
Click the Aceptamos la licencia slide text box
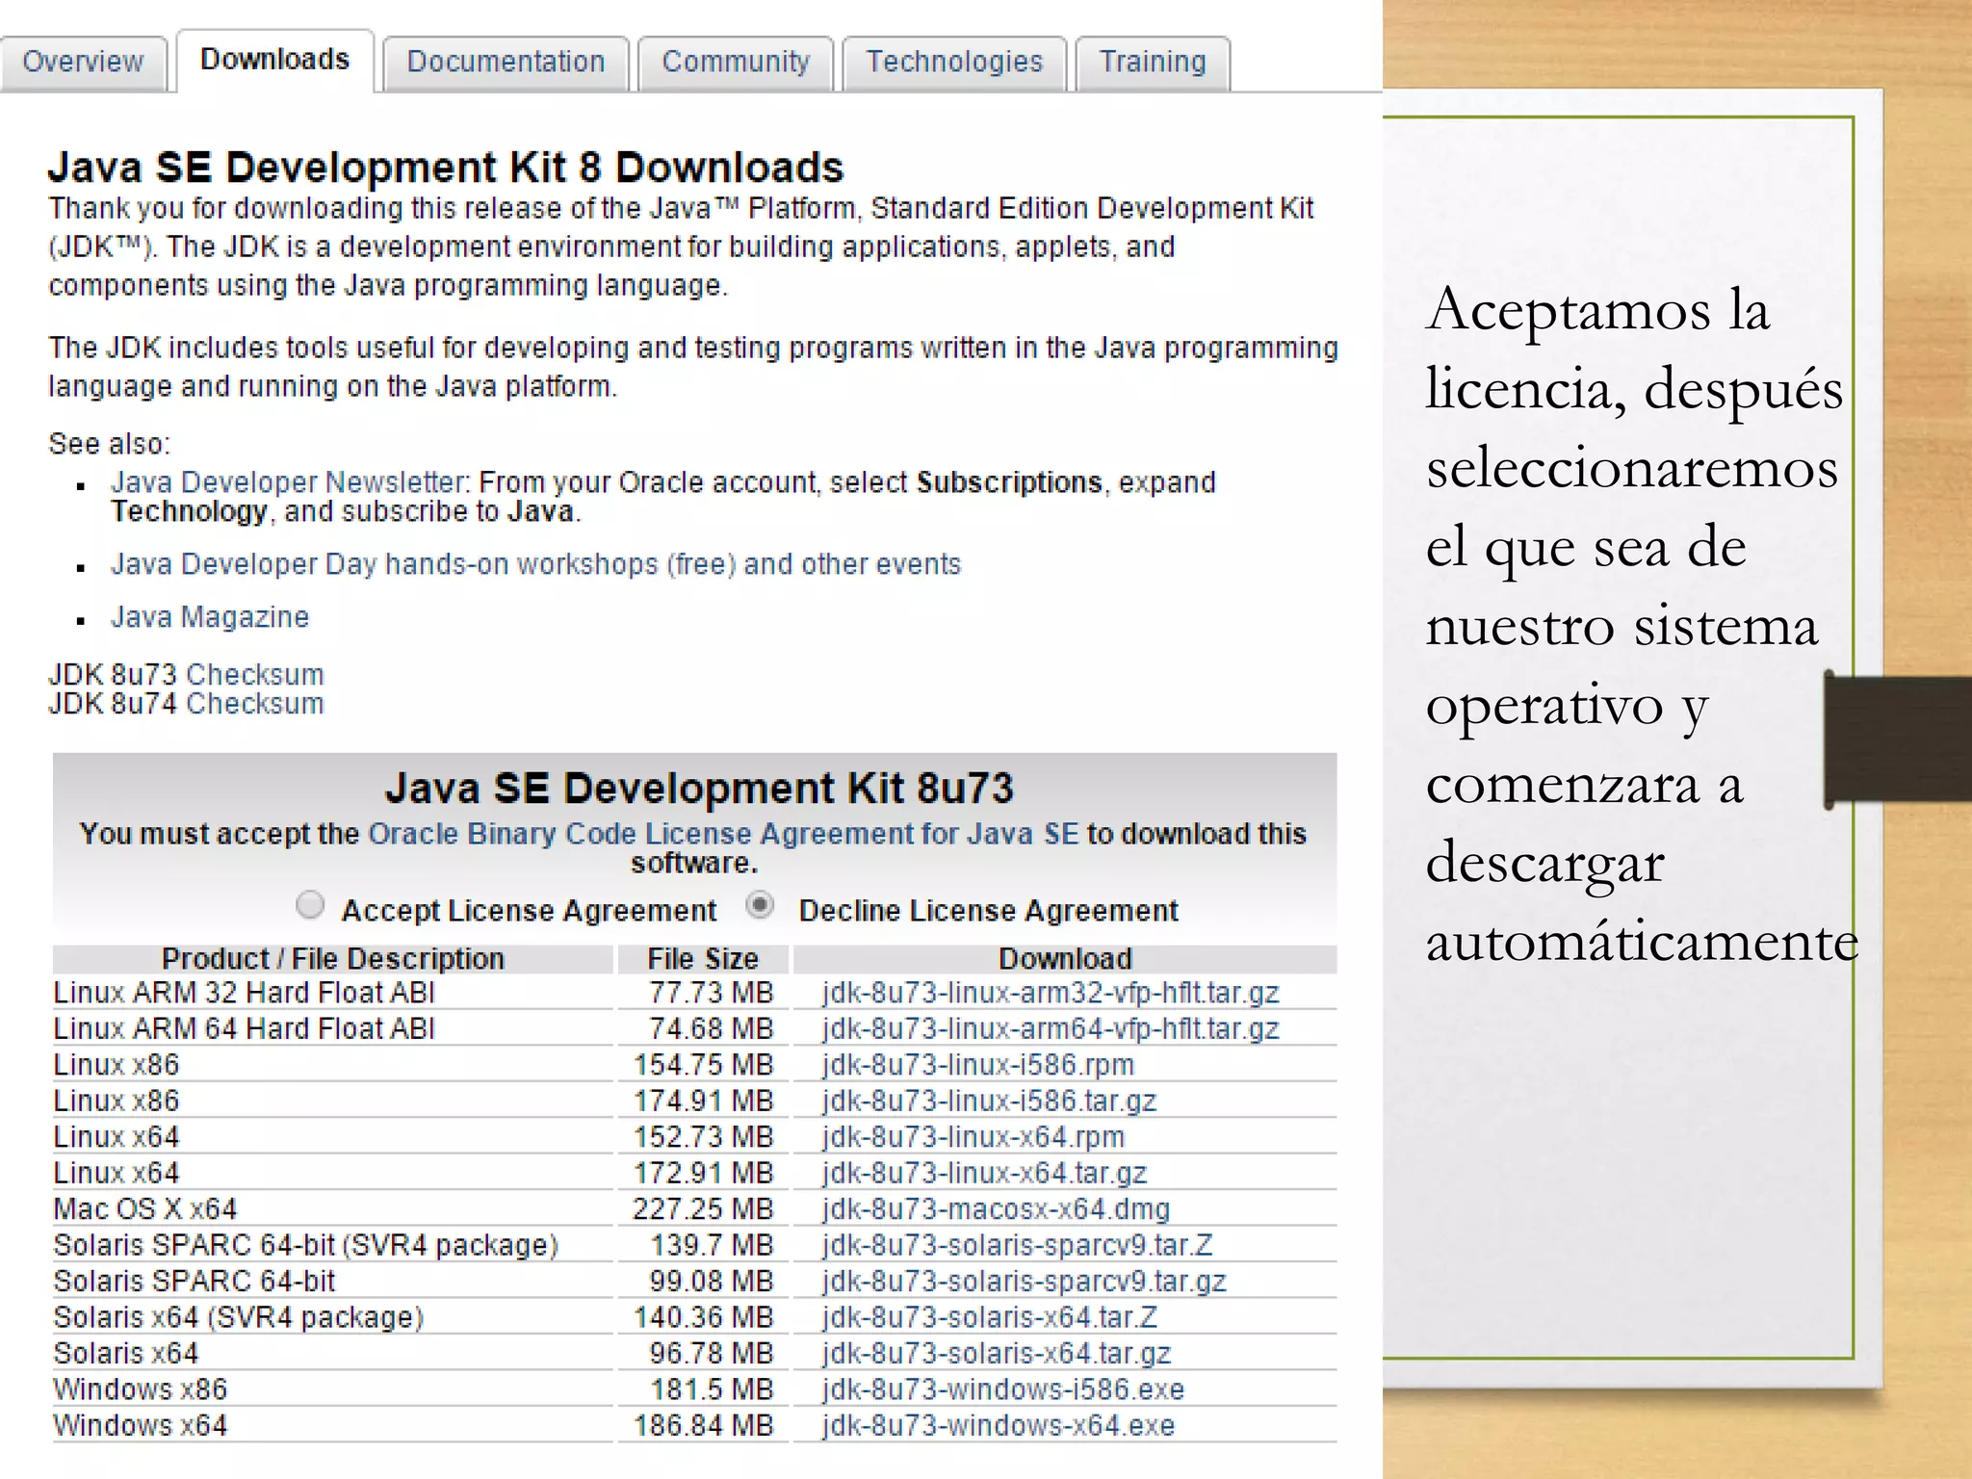[1641, 624]
